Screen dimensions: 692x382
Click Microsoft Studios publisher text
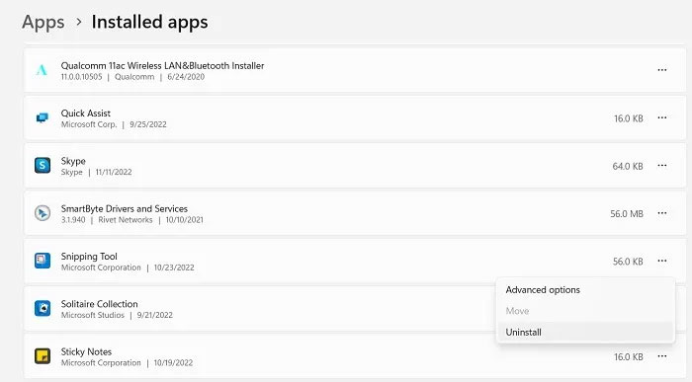point(93,315)
